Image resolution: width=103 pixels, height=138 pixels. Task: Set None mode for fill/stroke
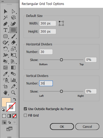click(14, 116)
